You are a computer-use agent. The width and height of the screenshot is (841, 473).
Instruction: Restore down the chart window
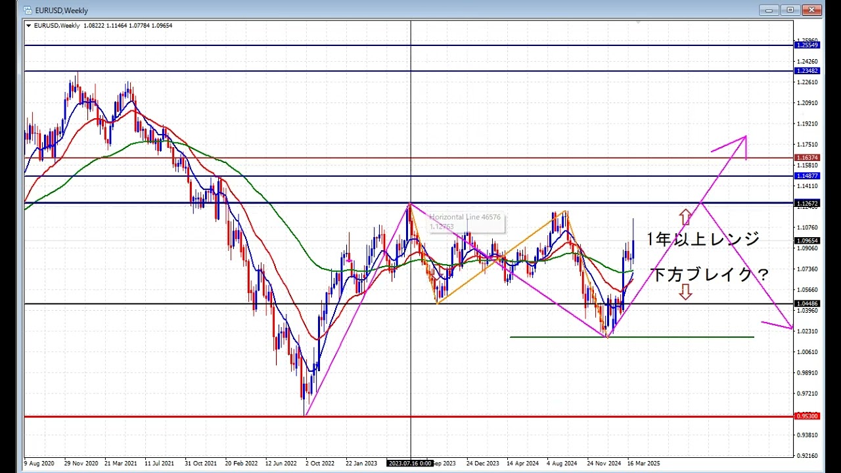[790, 10]
